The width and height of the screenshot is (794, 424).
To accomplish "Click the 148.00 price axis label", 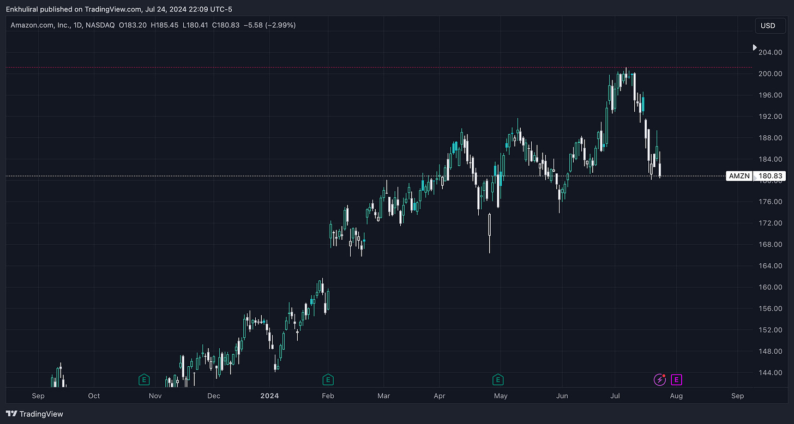I will pos(771,351).
